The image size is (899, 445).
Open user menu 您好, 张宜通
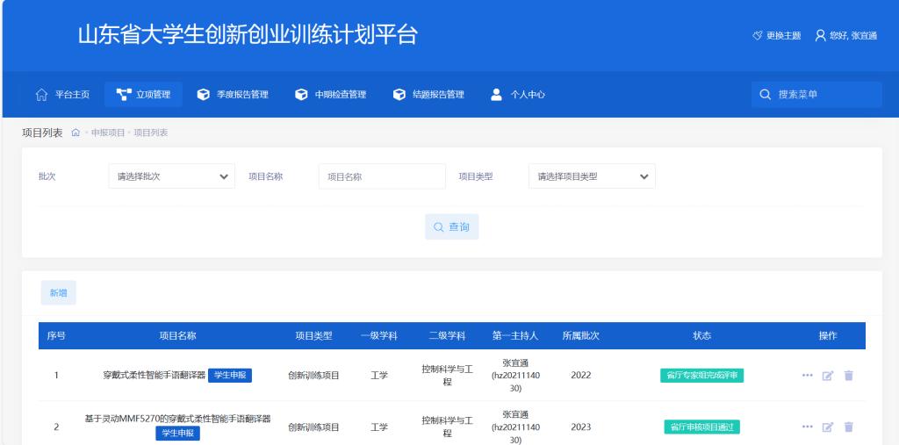[x=845, y=36]
